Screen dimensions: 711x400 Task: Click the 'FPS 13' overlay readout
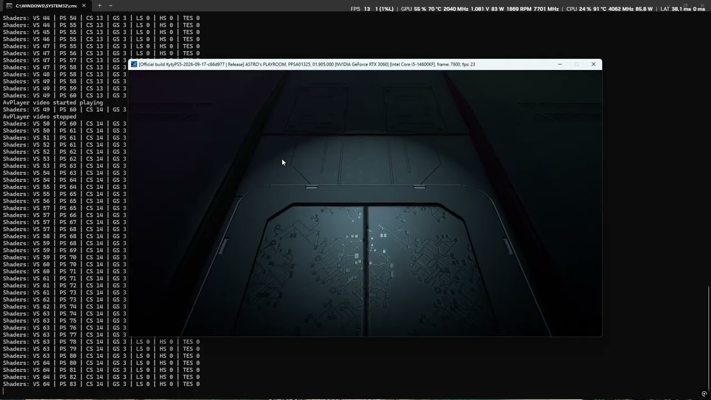[360, 9]
